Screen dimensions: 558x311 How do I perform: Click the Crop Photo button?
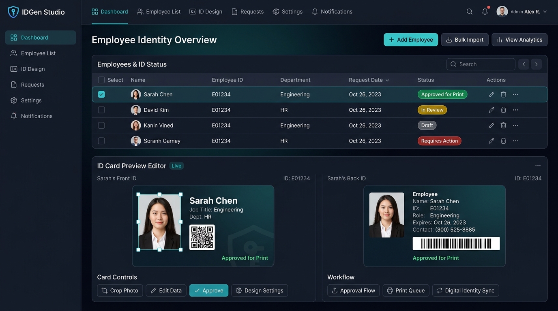coord(120,290)
